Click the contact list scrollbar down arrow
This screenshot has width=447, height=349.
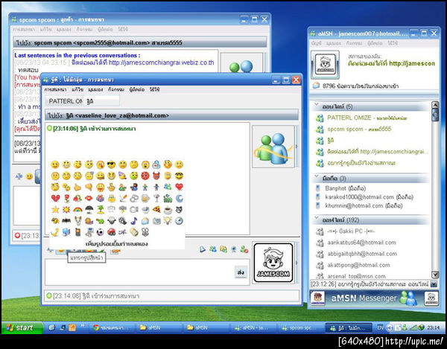(x=435, y=275)
